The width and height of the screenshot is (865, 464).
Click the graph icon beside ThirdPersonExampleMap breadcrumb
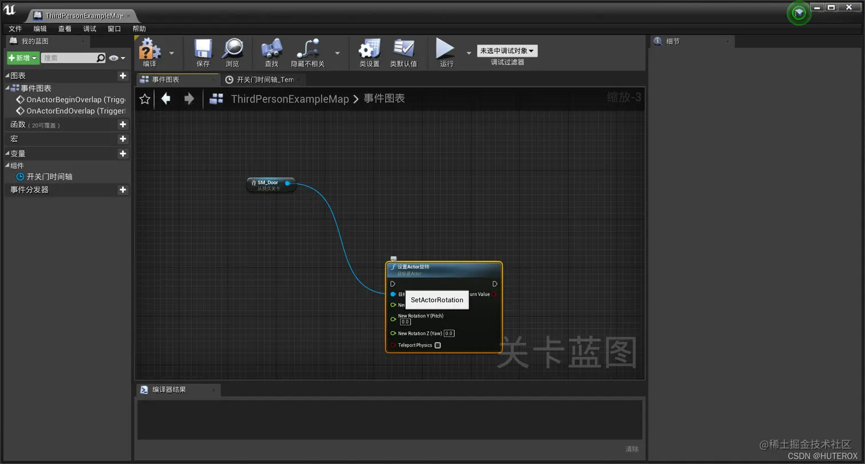(x=216, y=99)
